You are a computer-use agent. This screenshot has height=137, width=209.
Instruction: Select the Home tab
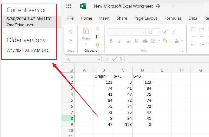pos(86,18)
